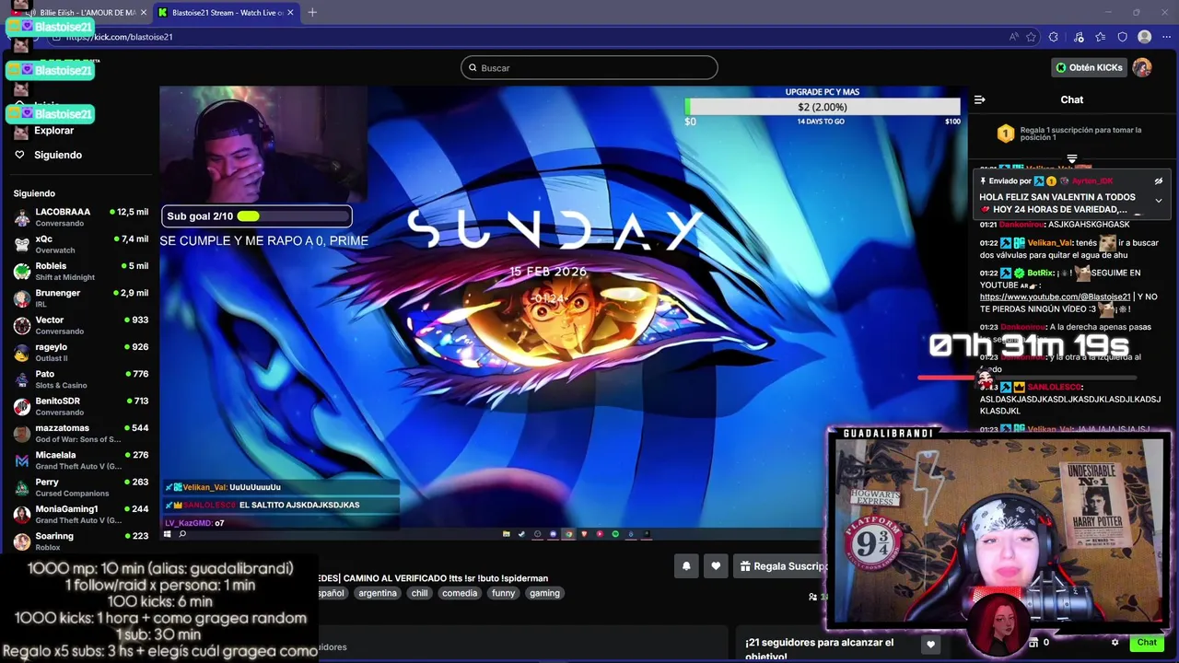1179x663 pixels.
Task: Open the read aloud icon in address bar
Action: (x=1014, y=37)
